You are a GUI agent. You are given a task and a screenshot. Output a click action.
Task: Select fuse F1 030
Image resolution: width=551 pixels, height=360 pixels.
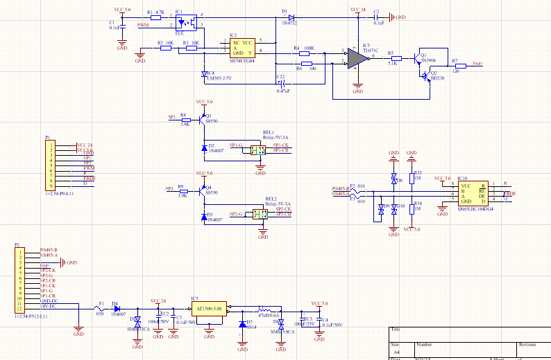(100, 309)
